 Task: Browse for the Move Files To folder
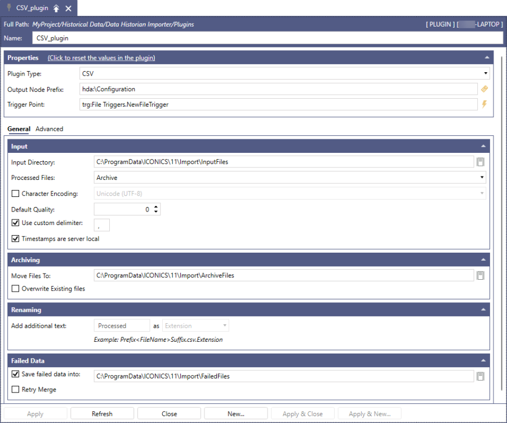click(481, 276)
